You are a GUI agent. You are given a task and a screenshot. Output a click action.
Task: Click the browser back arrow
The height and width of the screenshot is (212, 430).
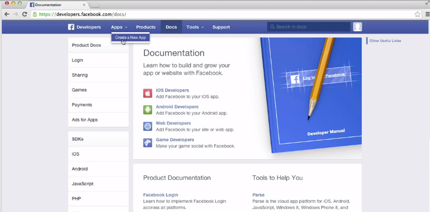point(7,14)
